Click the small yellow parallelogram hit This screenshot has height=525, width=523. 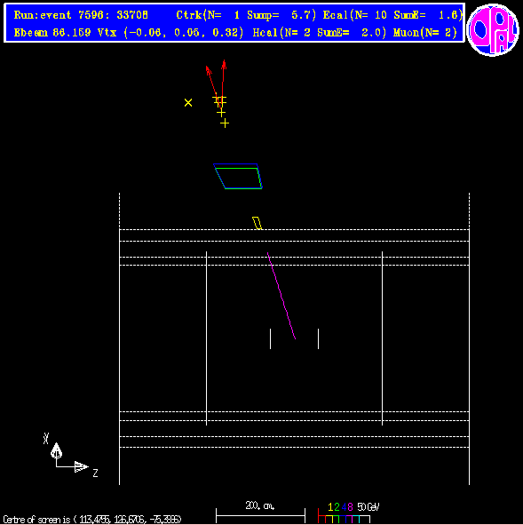257,223
